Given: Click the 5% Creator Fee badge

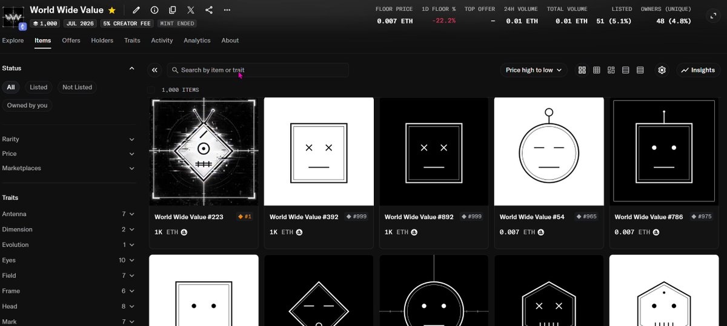Looking at the screenshot, I should pyautogui.click(x=127, y=24).
